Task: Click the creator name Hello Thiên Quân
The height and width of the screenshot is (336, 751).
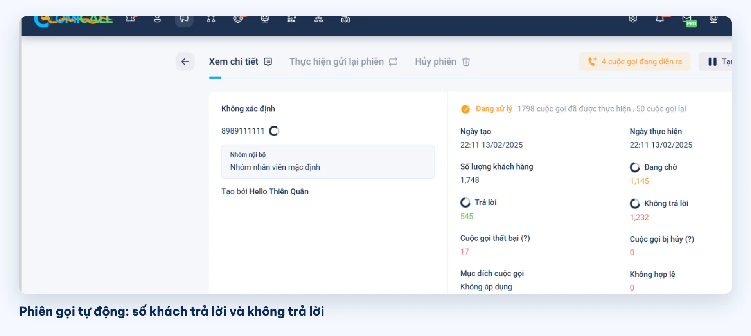Action: tap(279, 191)
